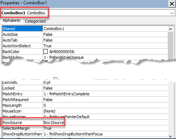Click the BackColor white color swatch
This screenshot has height=139, width=176.
coord(46,52)
